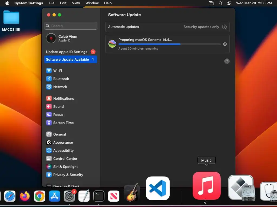Viewport: 277px width, 207px height.
Task: Click System Settings icon in Dock
Action: tap(69, 196)
